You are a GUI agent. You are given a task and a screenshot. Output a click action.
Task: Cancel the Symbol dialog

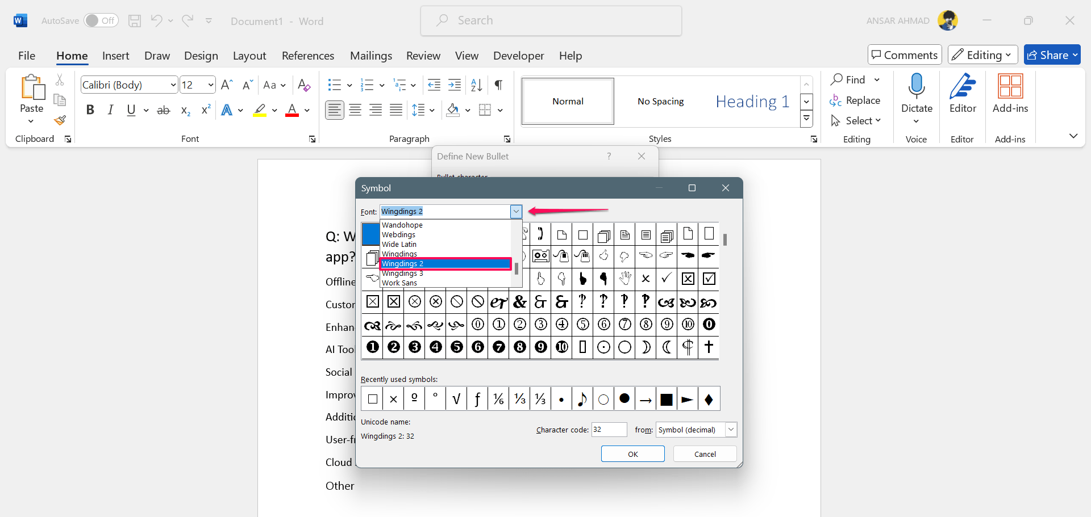pos(705,454)
